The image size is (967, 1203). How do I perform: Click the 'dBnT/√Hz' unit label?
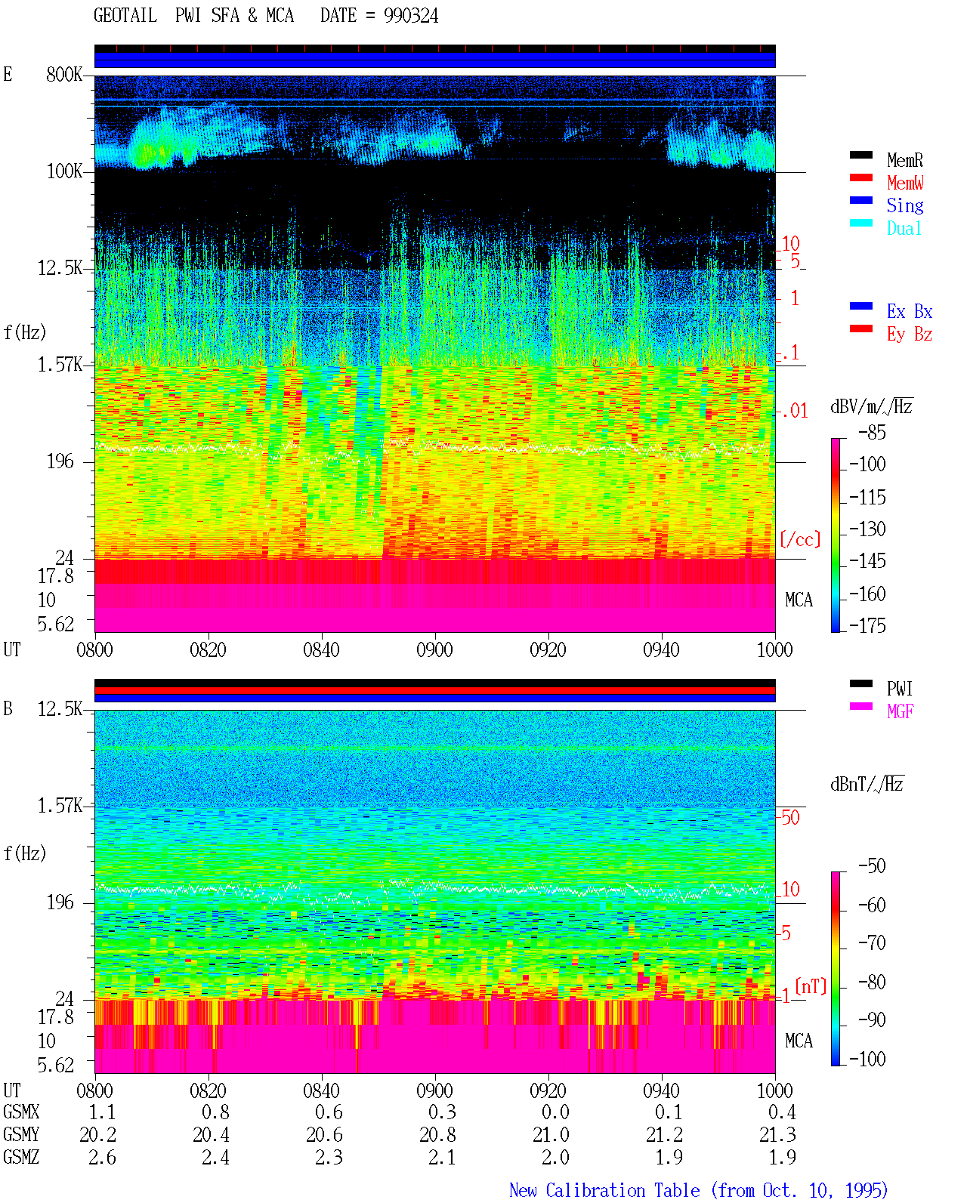[867, 784]
